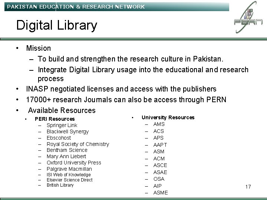The width and height of the screenshot is (267, 200).
Task: Select Mary Ann Liebert entry
Action: [66, 156]
